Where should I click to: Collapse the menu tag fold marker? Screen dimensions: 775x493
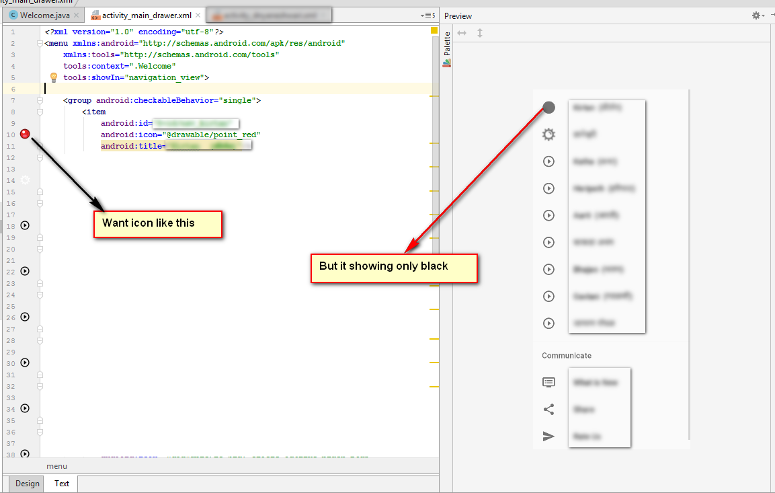pos(40,43)
